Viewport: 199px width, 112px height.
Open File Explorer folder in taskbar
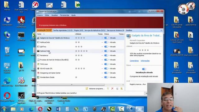tap(13, 109)
